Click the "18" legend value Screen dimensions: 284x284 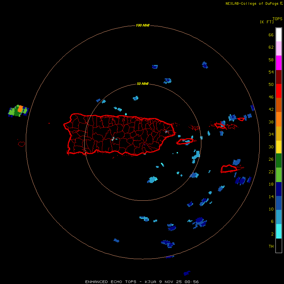point(271,184)
